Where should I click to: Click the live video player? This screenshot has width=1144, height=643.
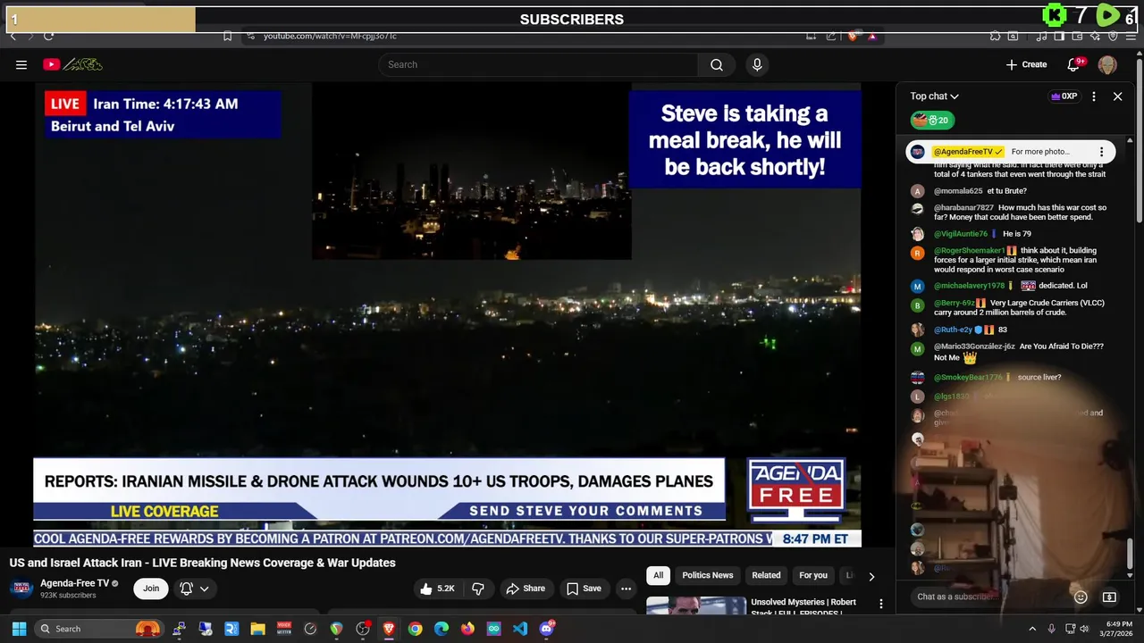point(447,314)
